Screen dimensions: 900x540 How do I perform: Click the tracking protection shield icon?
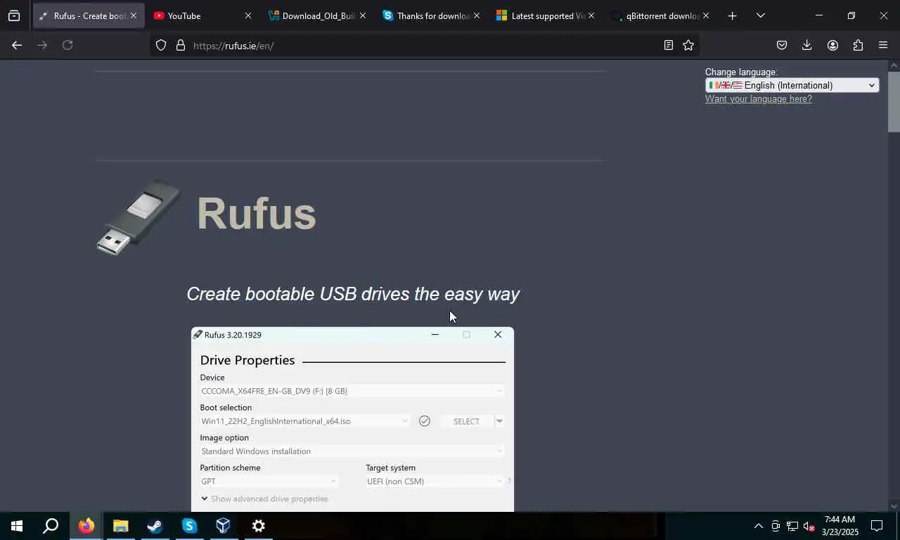point(161,45)
